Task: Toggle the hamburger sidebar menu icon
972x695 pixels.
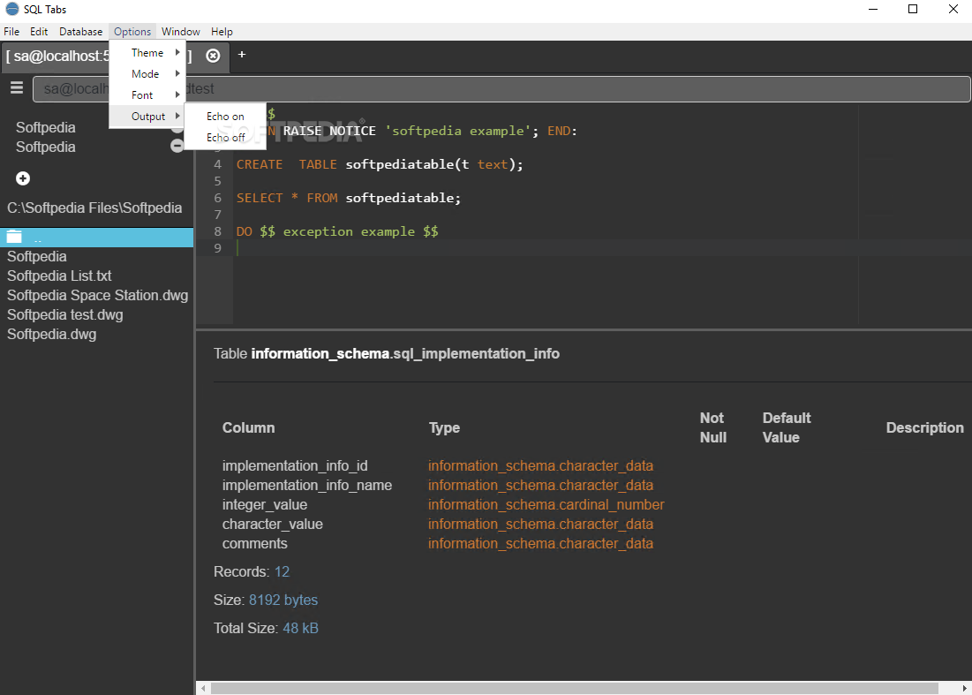Action: coord(17,87)
